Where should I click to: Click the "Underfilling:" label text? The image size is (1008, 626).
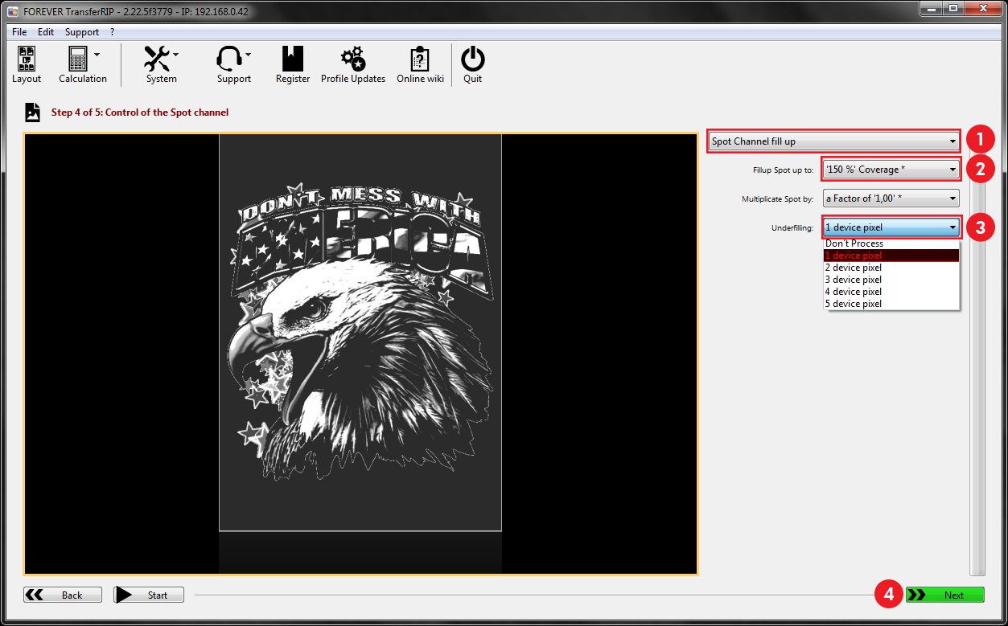[x=792, y=227]
